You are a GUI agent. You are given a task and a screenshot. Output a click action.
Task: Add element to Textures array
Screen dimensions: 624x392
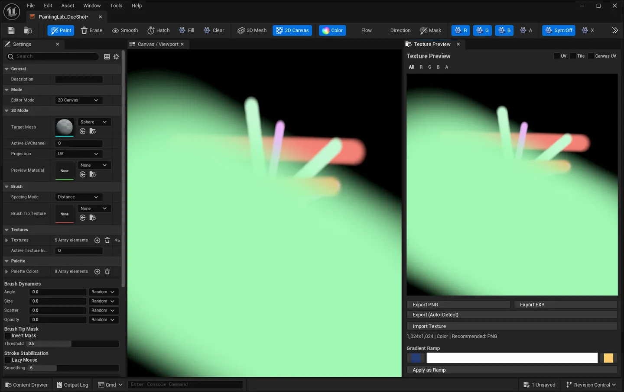click(x=97, y=240)
